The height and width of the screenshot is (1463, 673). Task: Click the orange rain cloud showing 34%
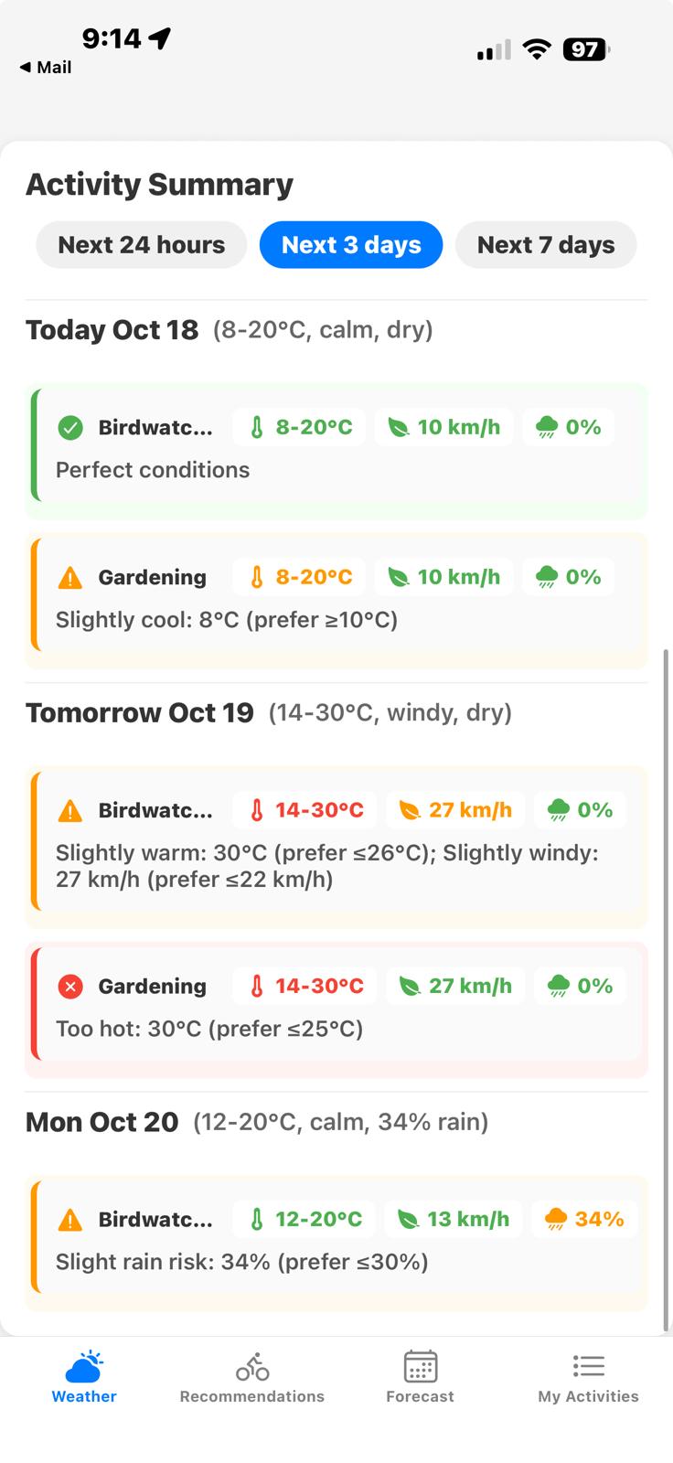tap(557, 1218)
